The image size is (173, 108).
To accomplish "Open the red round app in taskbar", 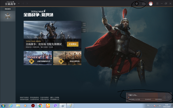I will (33, 106).
